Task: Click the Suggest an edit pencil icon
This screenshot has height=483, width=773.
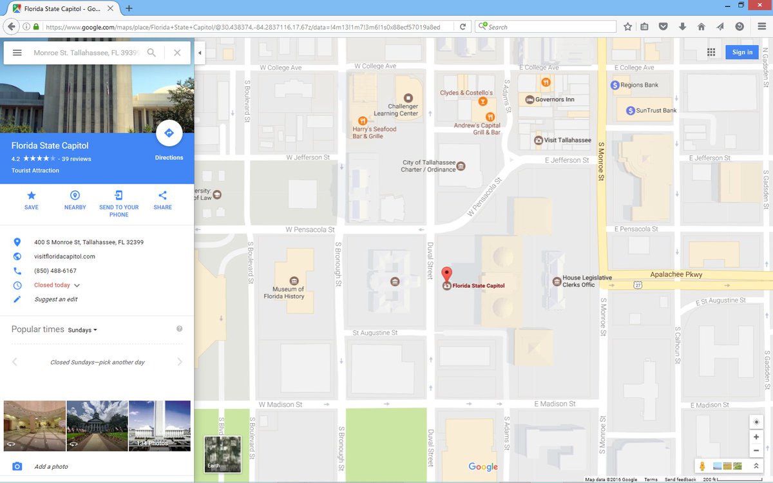Action: pyautogui.click(x=16, y=299)
